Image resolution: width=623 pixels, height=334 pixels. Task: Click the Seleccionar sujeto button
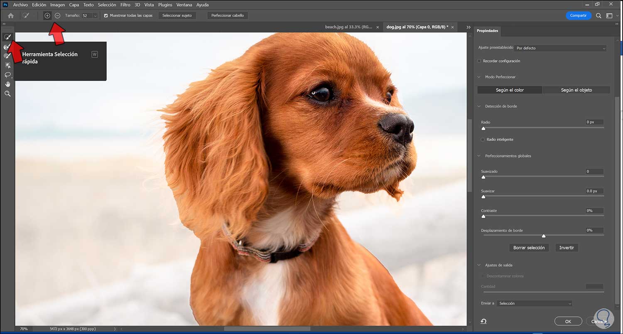(x=177, y=15)
